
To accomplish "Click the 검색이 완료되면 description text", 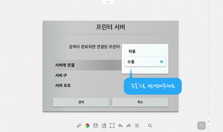I will (95, 47).
